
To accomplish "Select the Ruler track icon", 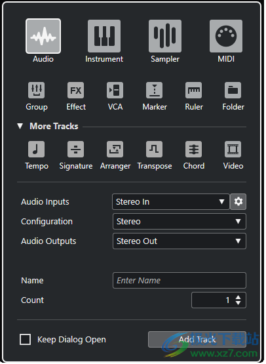I will click(x=194, y=90).
